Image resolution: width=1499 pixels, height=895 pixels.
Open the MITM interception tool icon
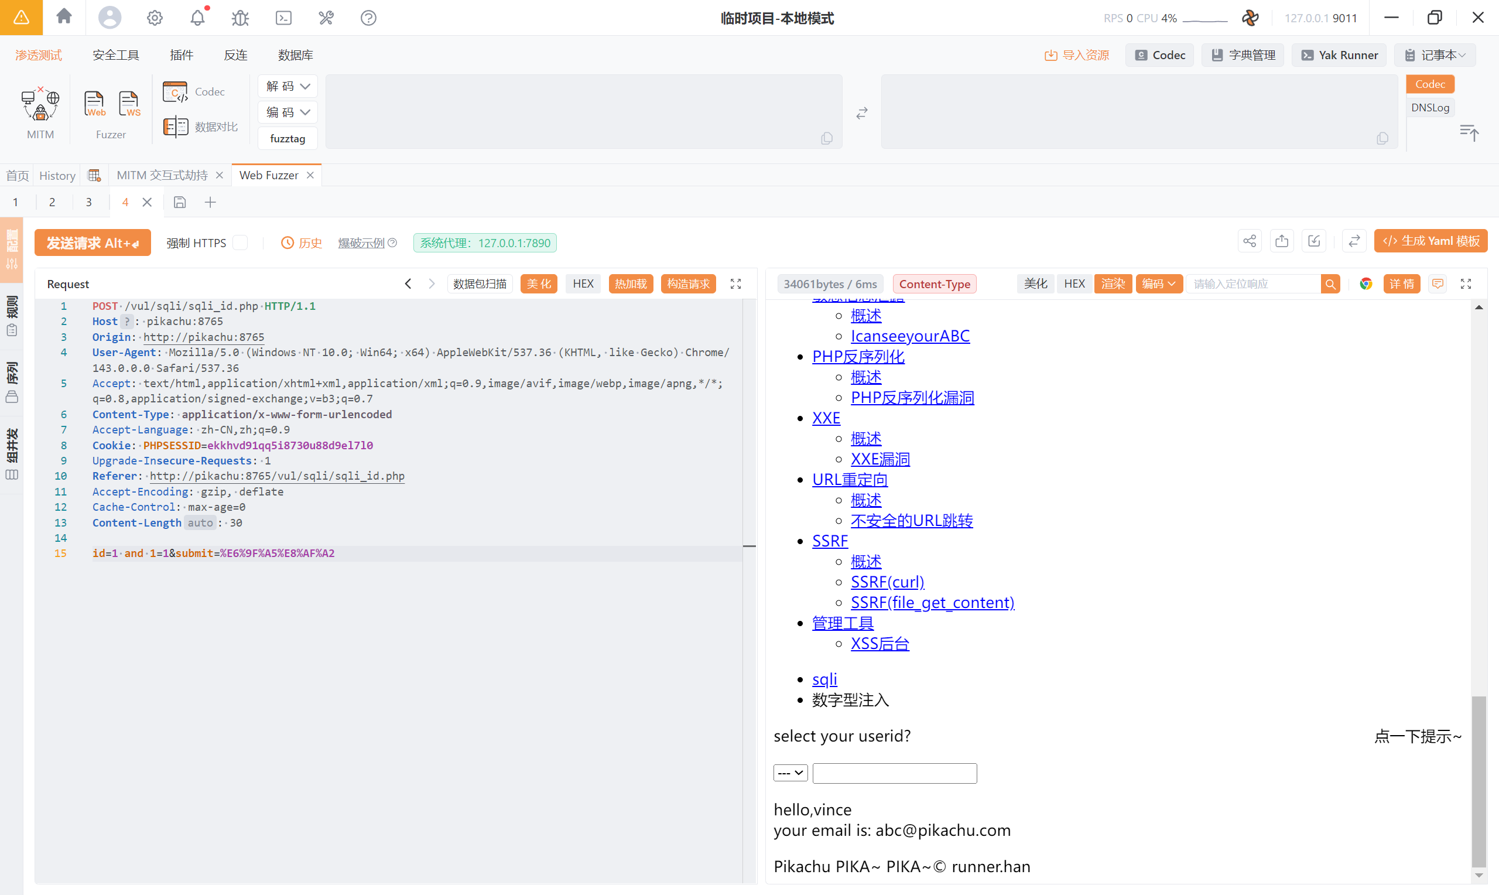40,104
